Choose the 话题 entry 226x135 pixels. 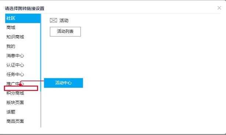[x=11, y=112]
